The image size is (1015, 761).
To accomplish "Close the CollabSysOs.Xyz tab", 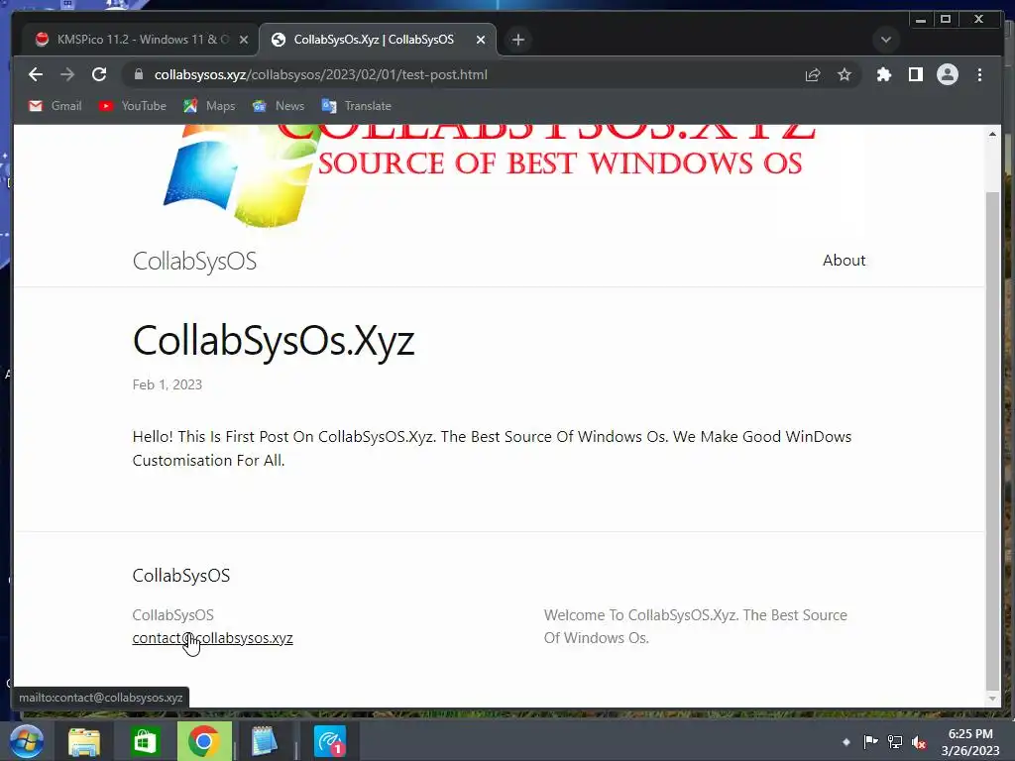I will tap(481, 40).
